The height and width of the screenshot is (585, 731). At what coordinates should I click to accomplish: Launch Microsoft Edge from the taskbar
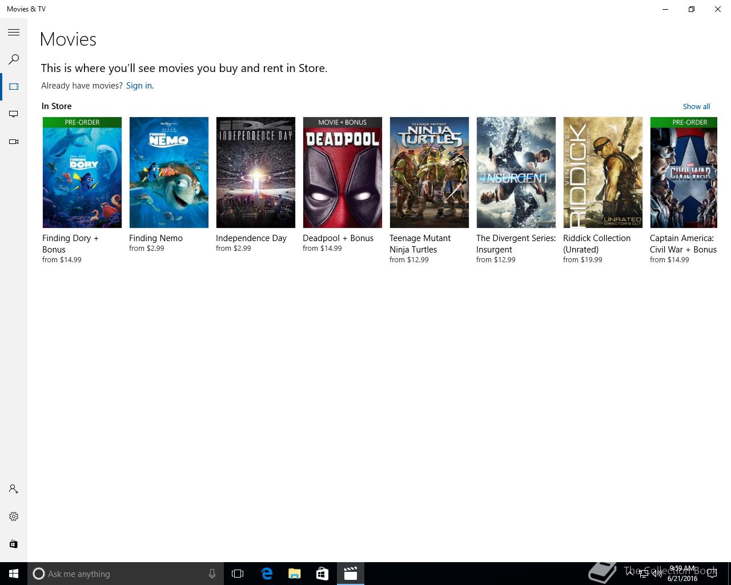267,574
